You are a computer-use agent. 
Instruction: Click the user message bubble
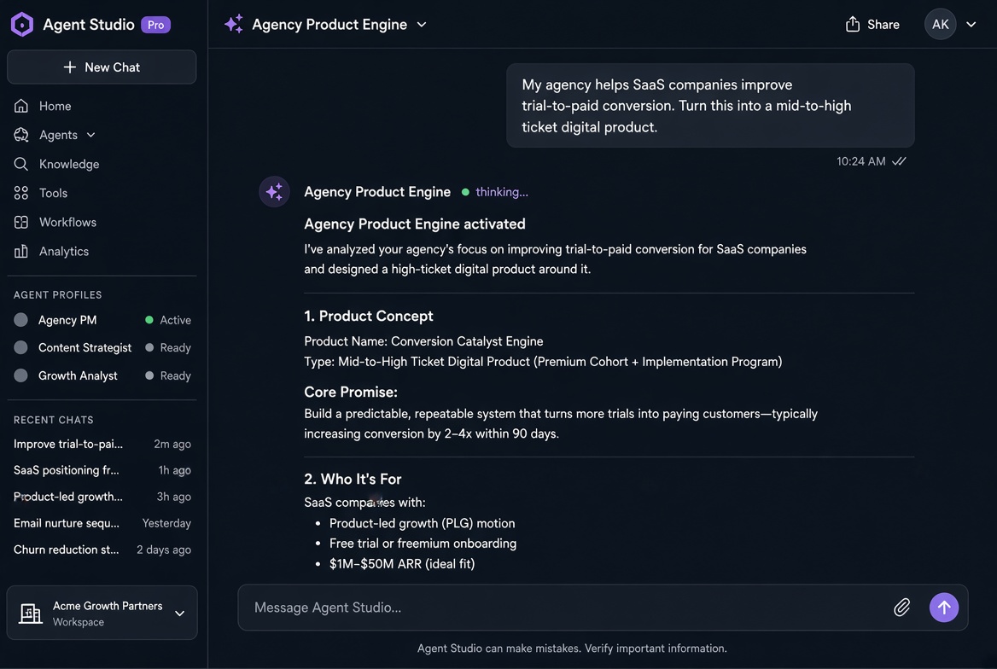coord(710,106)
